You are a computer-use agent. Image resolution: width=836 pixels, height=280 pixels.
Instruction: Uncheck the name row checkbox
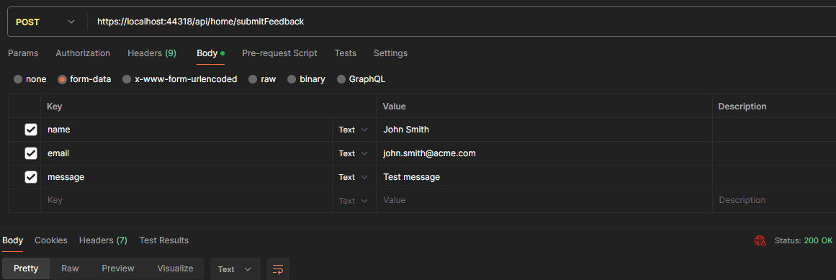coord(31,130)
